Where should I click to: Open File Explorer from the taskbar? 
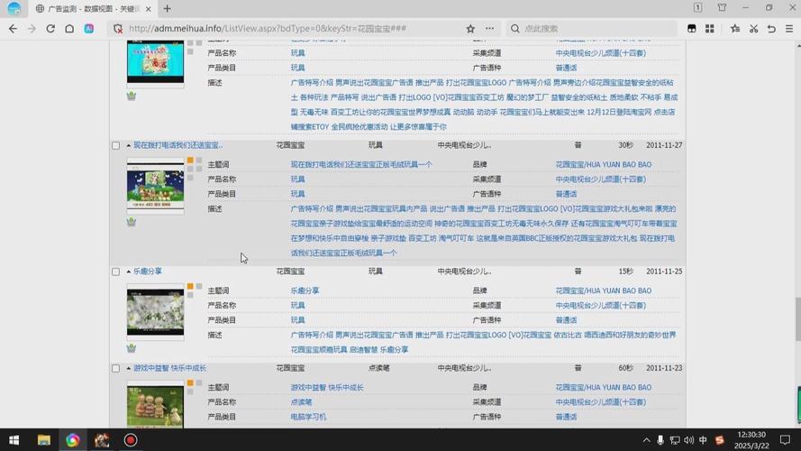[x=44, y=440]
